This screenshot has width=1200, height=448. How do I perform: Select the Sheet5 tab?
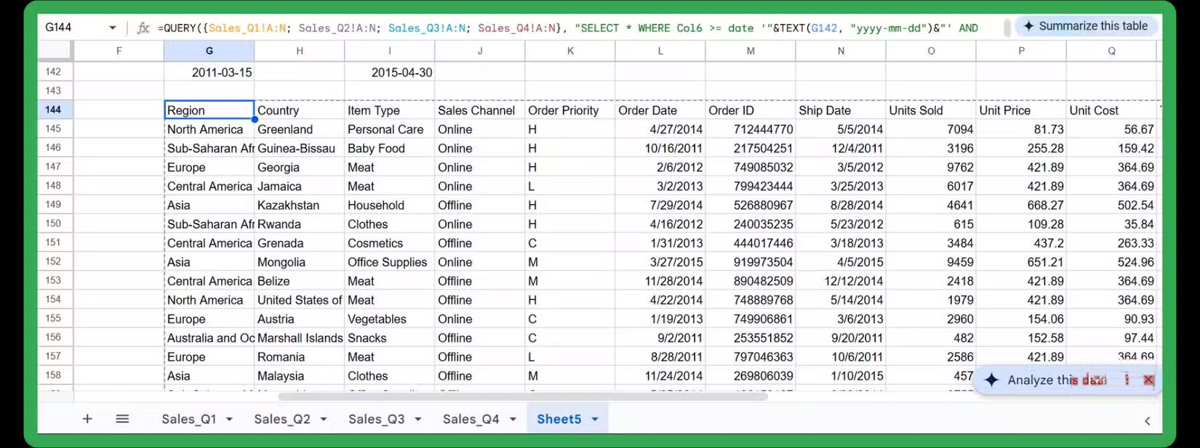(x=559, y=419)
